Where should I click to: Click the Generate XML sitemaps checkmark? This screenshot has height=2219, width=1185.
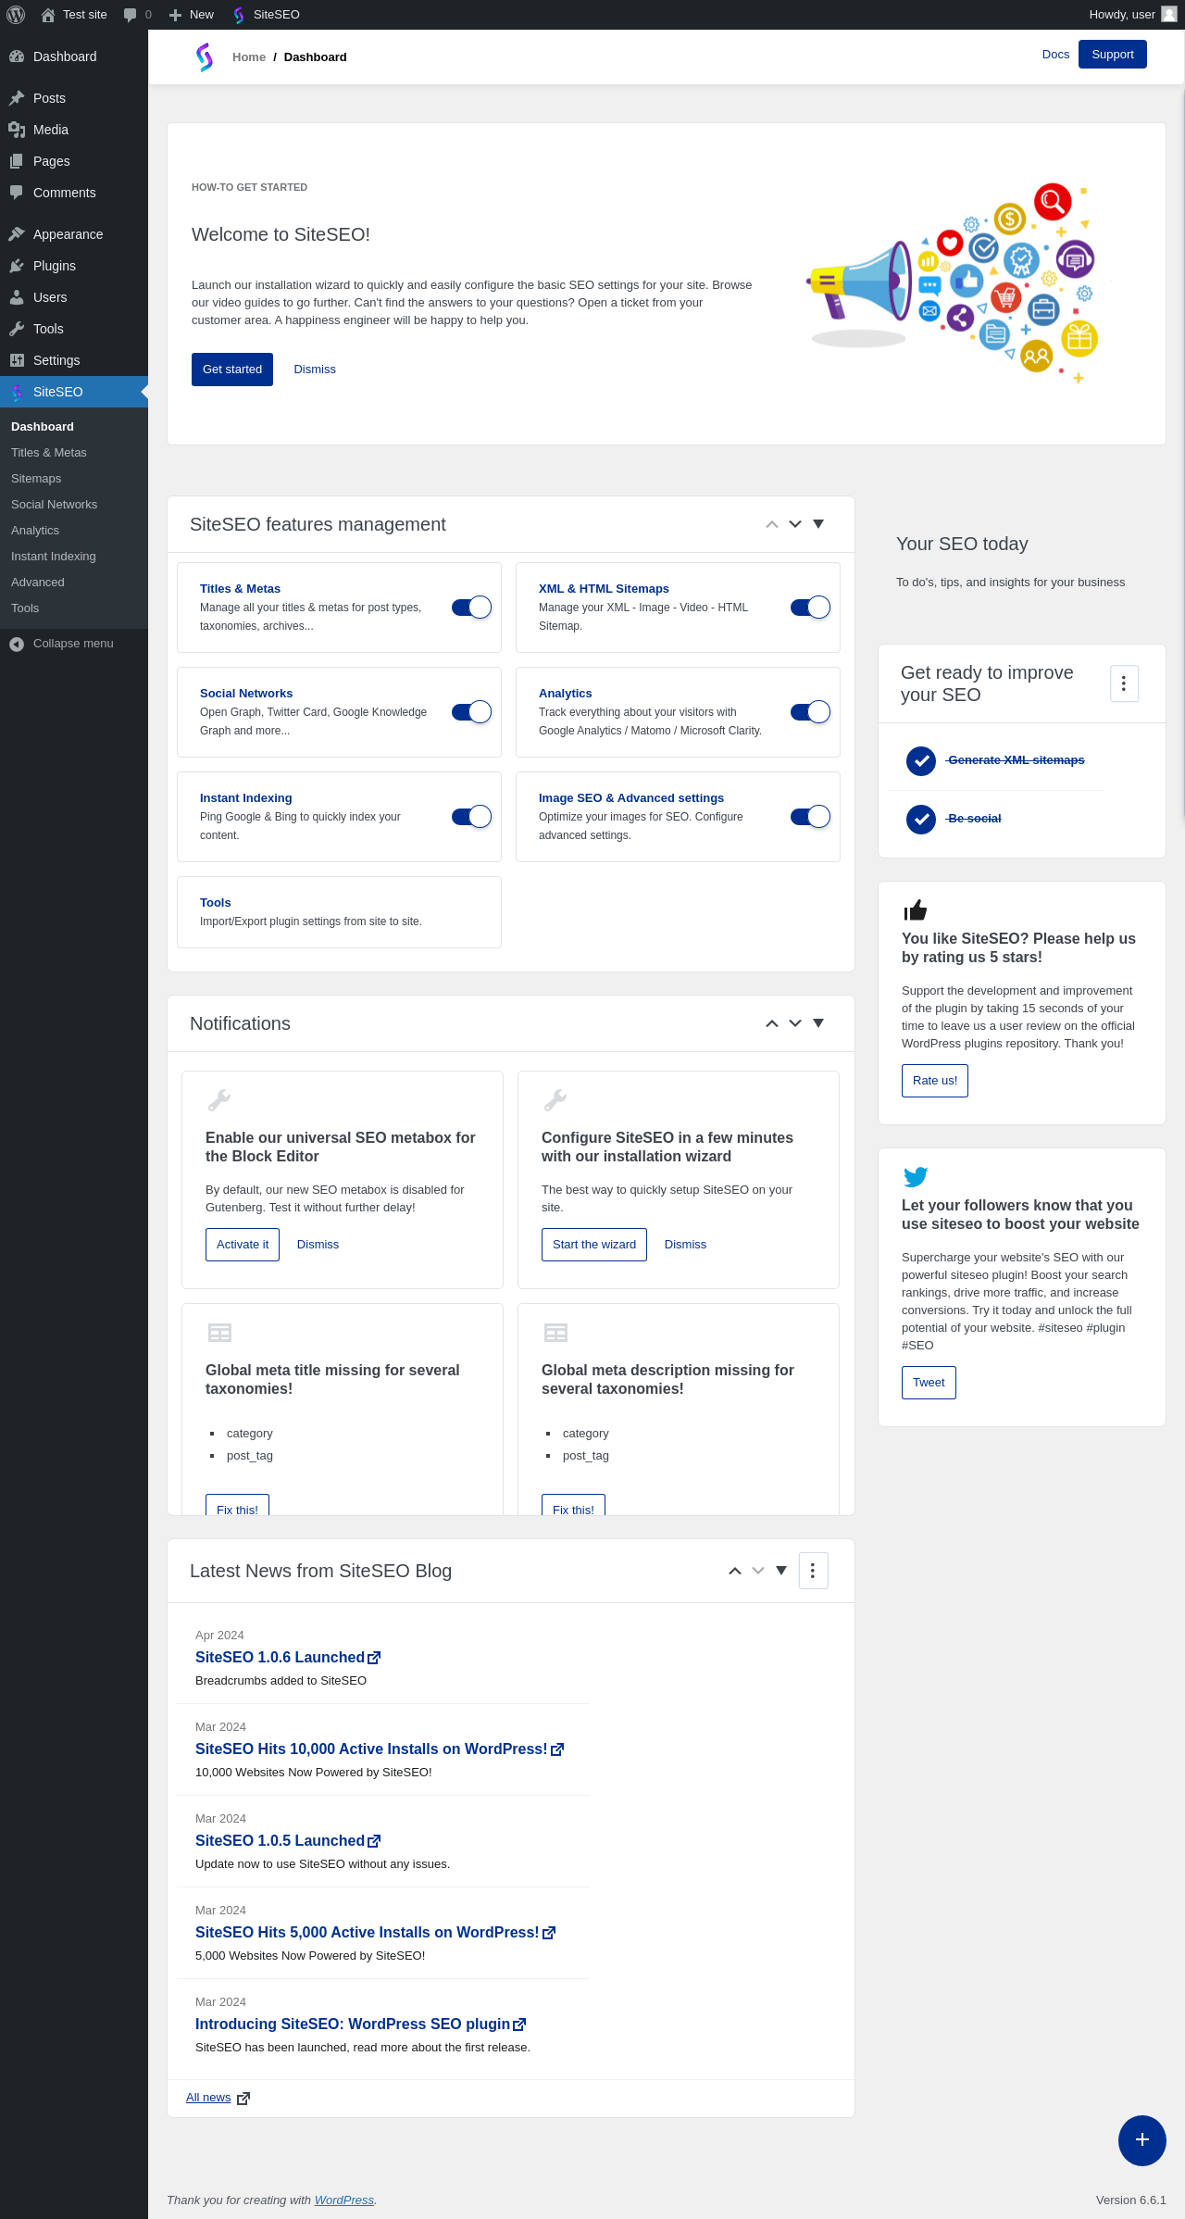click(921, 760)
